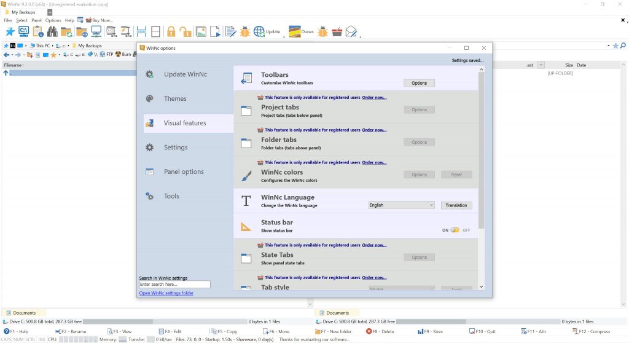Click the F12 - Compress function button
This screenshot has width=629, height=343.
tap(592, 331)
